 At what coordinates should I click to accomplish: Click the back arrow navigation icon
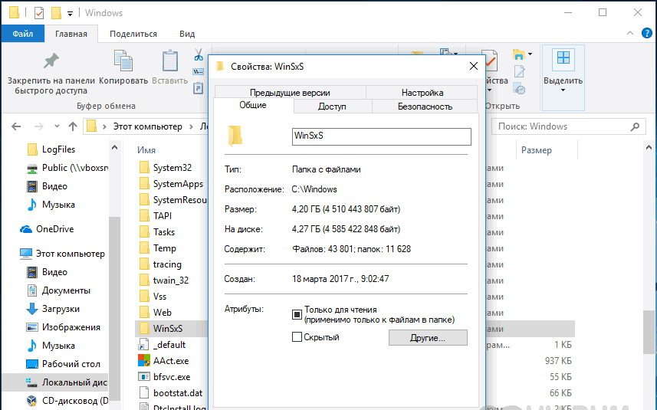16,126
